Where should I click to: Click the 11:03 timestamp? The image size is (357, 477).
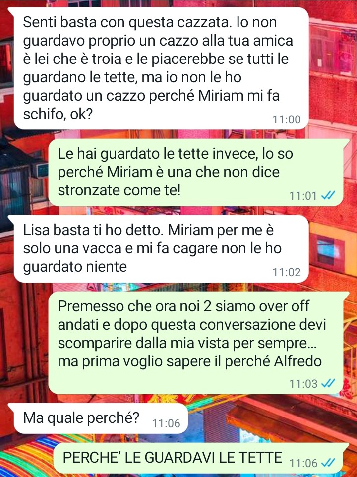pos(303,384)
